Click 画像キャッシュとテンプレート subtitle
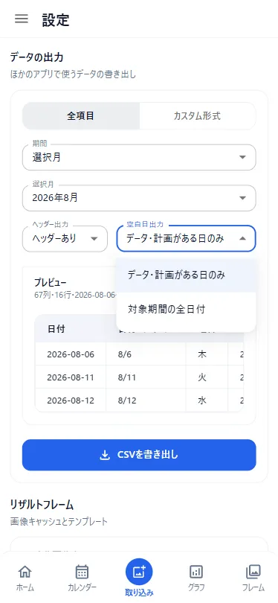278x603 pixels. [59, 521]
